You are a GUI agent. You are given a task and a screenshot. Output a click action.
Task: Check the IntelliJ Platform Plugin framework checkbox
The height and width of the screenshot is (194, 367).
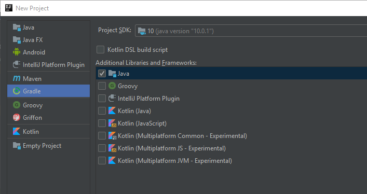point(102,98)
